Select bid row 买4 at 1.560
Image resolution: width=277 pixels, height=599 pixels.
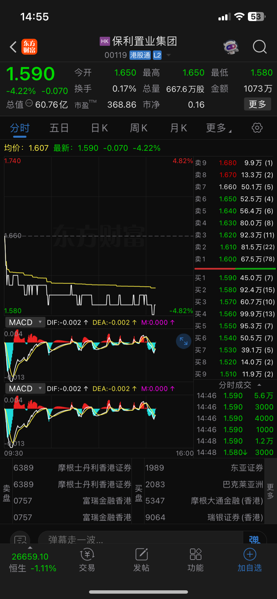[235, 314]
